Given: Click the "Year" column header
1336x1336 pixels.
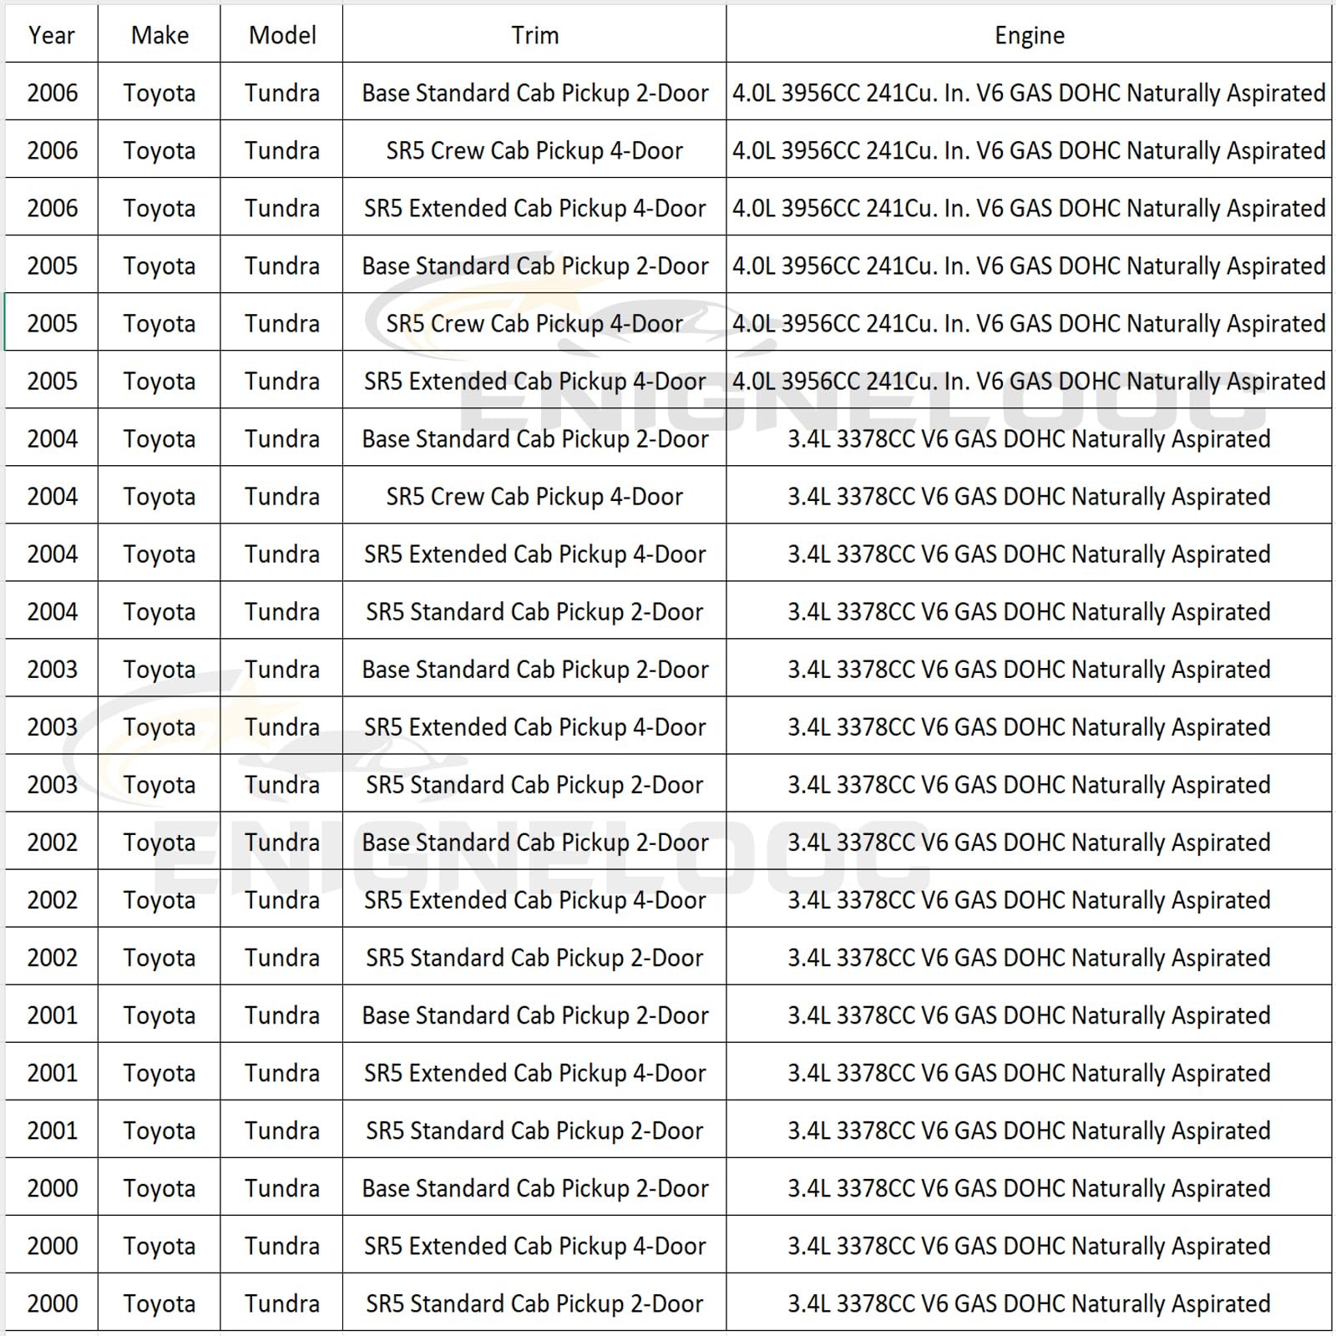Looking at the screenshot, I should (52, 35).
